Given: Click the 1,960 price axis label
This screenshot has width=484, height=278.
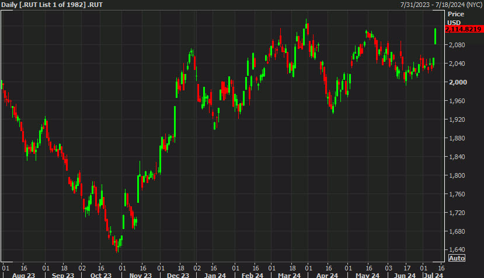Looking at the screenshot, I should point(457,101).
